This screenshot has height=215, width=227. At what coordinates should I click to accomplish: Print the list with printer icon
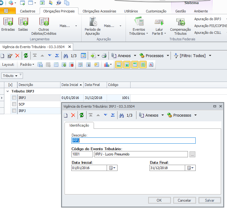tap(104, 56)
